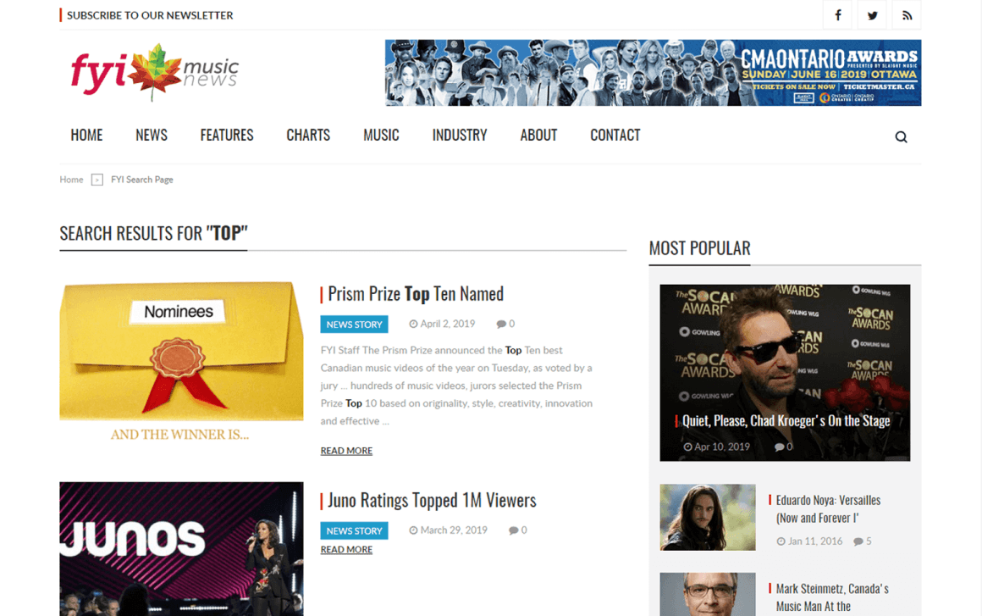Open the Charts menu
Screen dimensions: 982x616
point(308,136)
